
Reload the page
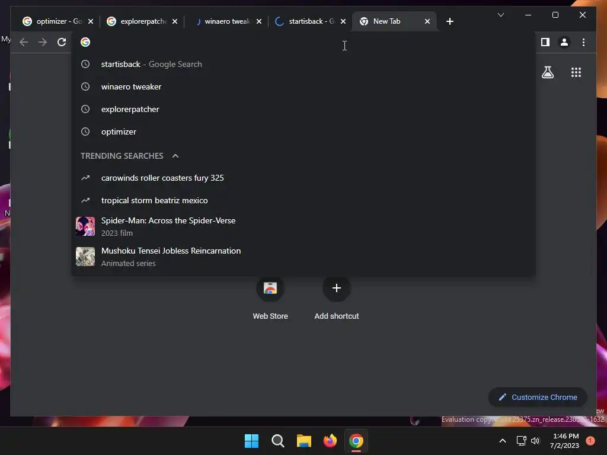62,42
